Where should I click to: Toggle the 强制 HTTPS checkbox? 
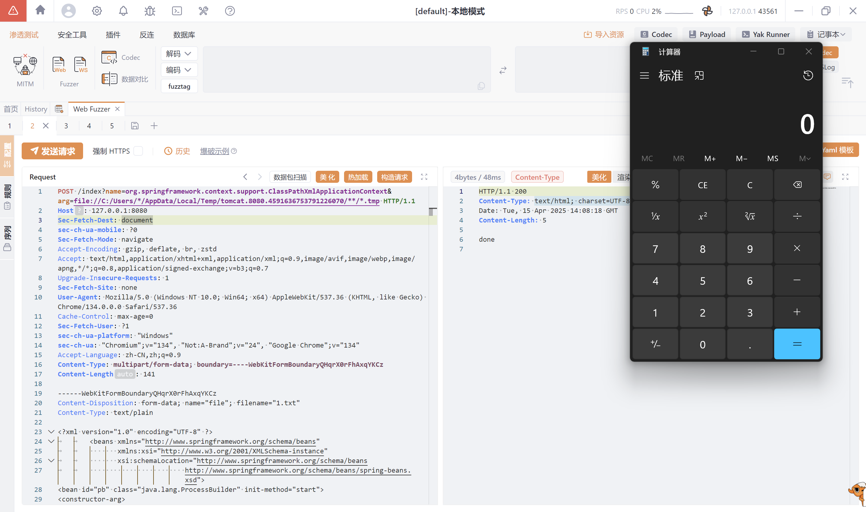tap(138, 151)
